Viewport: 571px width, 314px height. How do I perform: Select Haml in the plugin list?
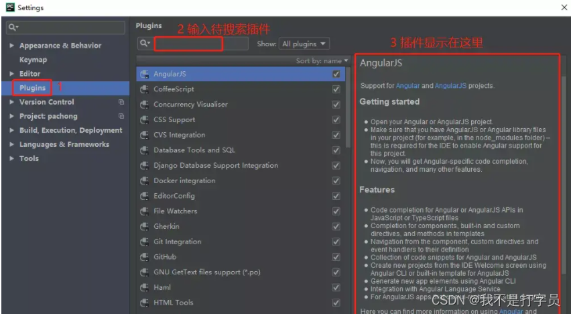(241, 288)
